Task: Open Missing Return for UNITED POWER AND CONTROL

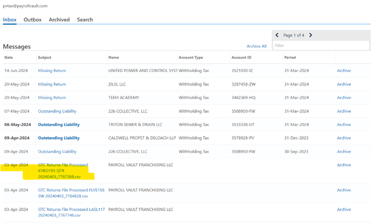Action: coord(52,71)
